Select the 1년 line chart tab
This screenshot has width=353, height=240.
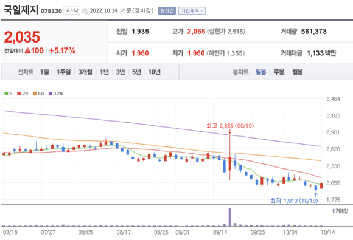pyautogui.click(x=104, y=72)
